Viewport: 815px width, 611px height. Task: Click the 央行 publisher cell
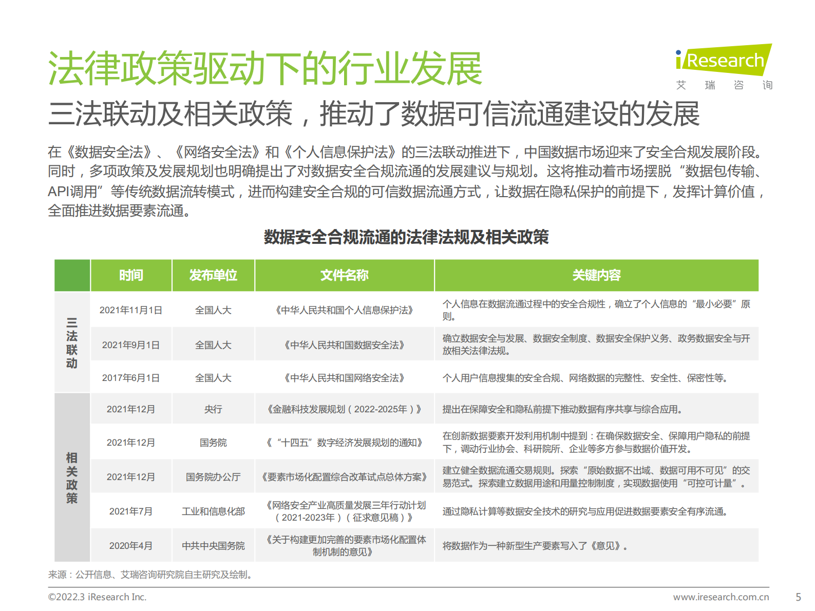tap(213, 409)
